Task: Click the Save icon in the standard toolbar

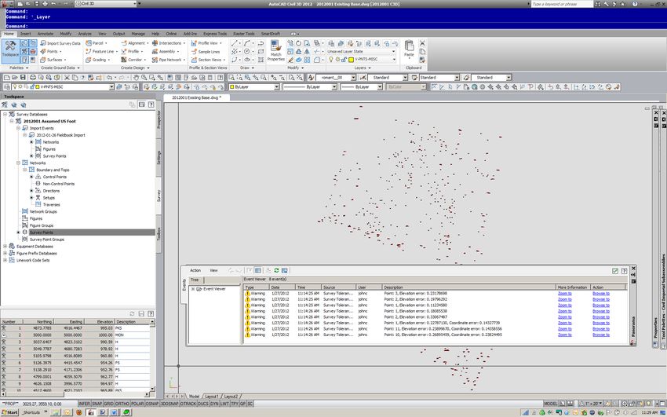Action: tap(23, 78)
